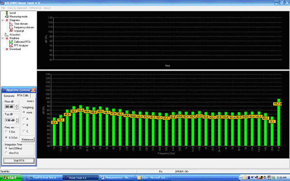Select the Measuring mode icon
Image resolution: width=290 pixels, height=181 pixels.
(7, 16)
